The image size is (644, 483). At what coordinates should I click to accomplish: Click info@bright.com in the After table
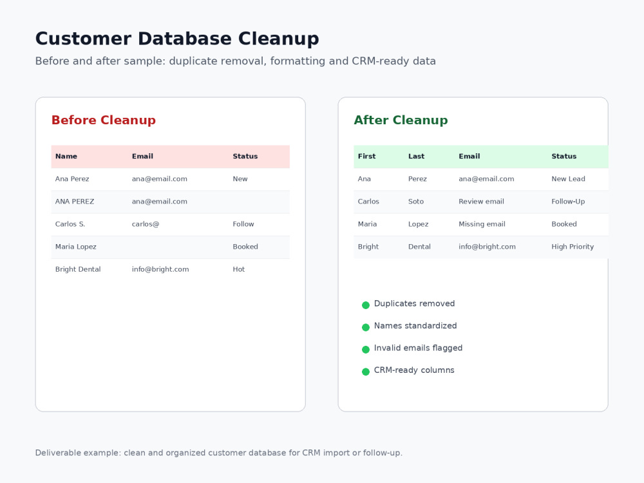pos(487,247)
